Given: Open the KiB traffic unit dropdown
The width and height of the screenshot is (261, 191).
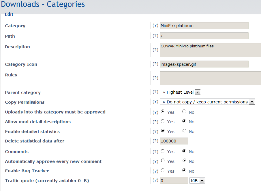Looking at the screenshot, I should click(x=197, y=181).
